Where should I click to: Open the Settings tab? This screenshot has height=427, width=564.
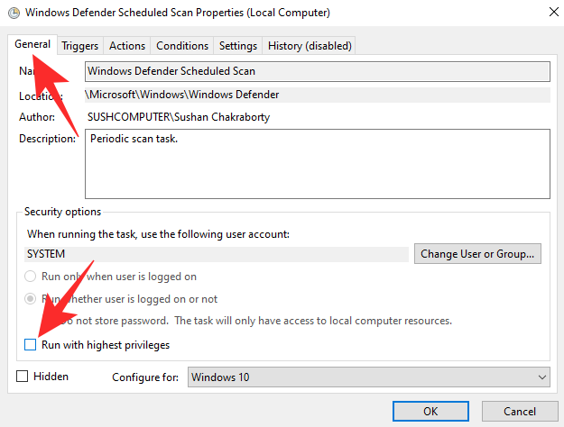coord(238,46)
